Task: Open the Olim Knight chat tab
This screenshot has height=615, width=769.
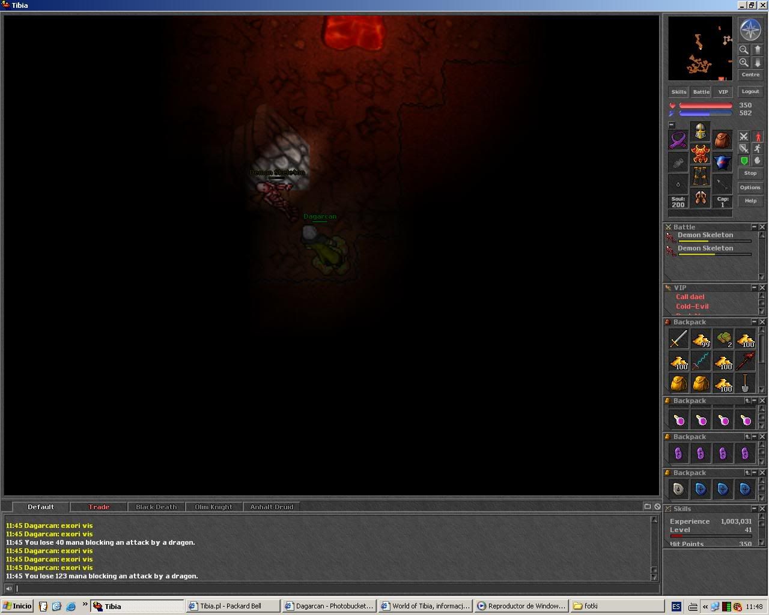Action: point(214,507)
